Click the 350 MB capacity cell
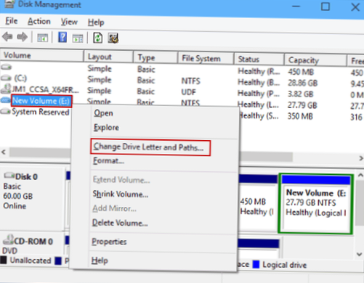This screenshot has width=364, height=283. pos(300,116)
